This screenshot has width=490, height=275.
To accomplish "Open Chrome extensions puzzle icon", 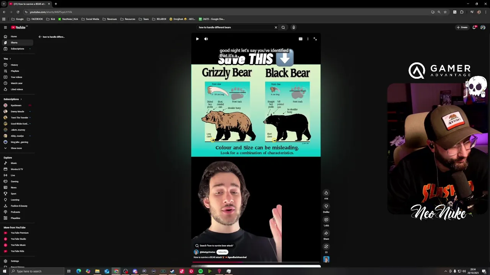I will 462,12.
